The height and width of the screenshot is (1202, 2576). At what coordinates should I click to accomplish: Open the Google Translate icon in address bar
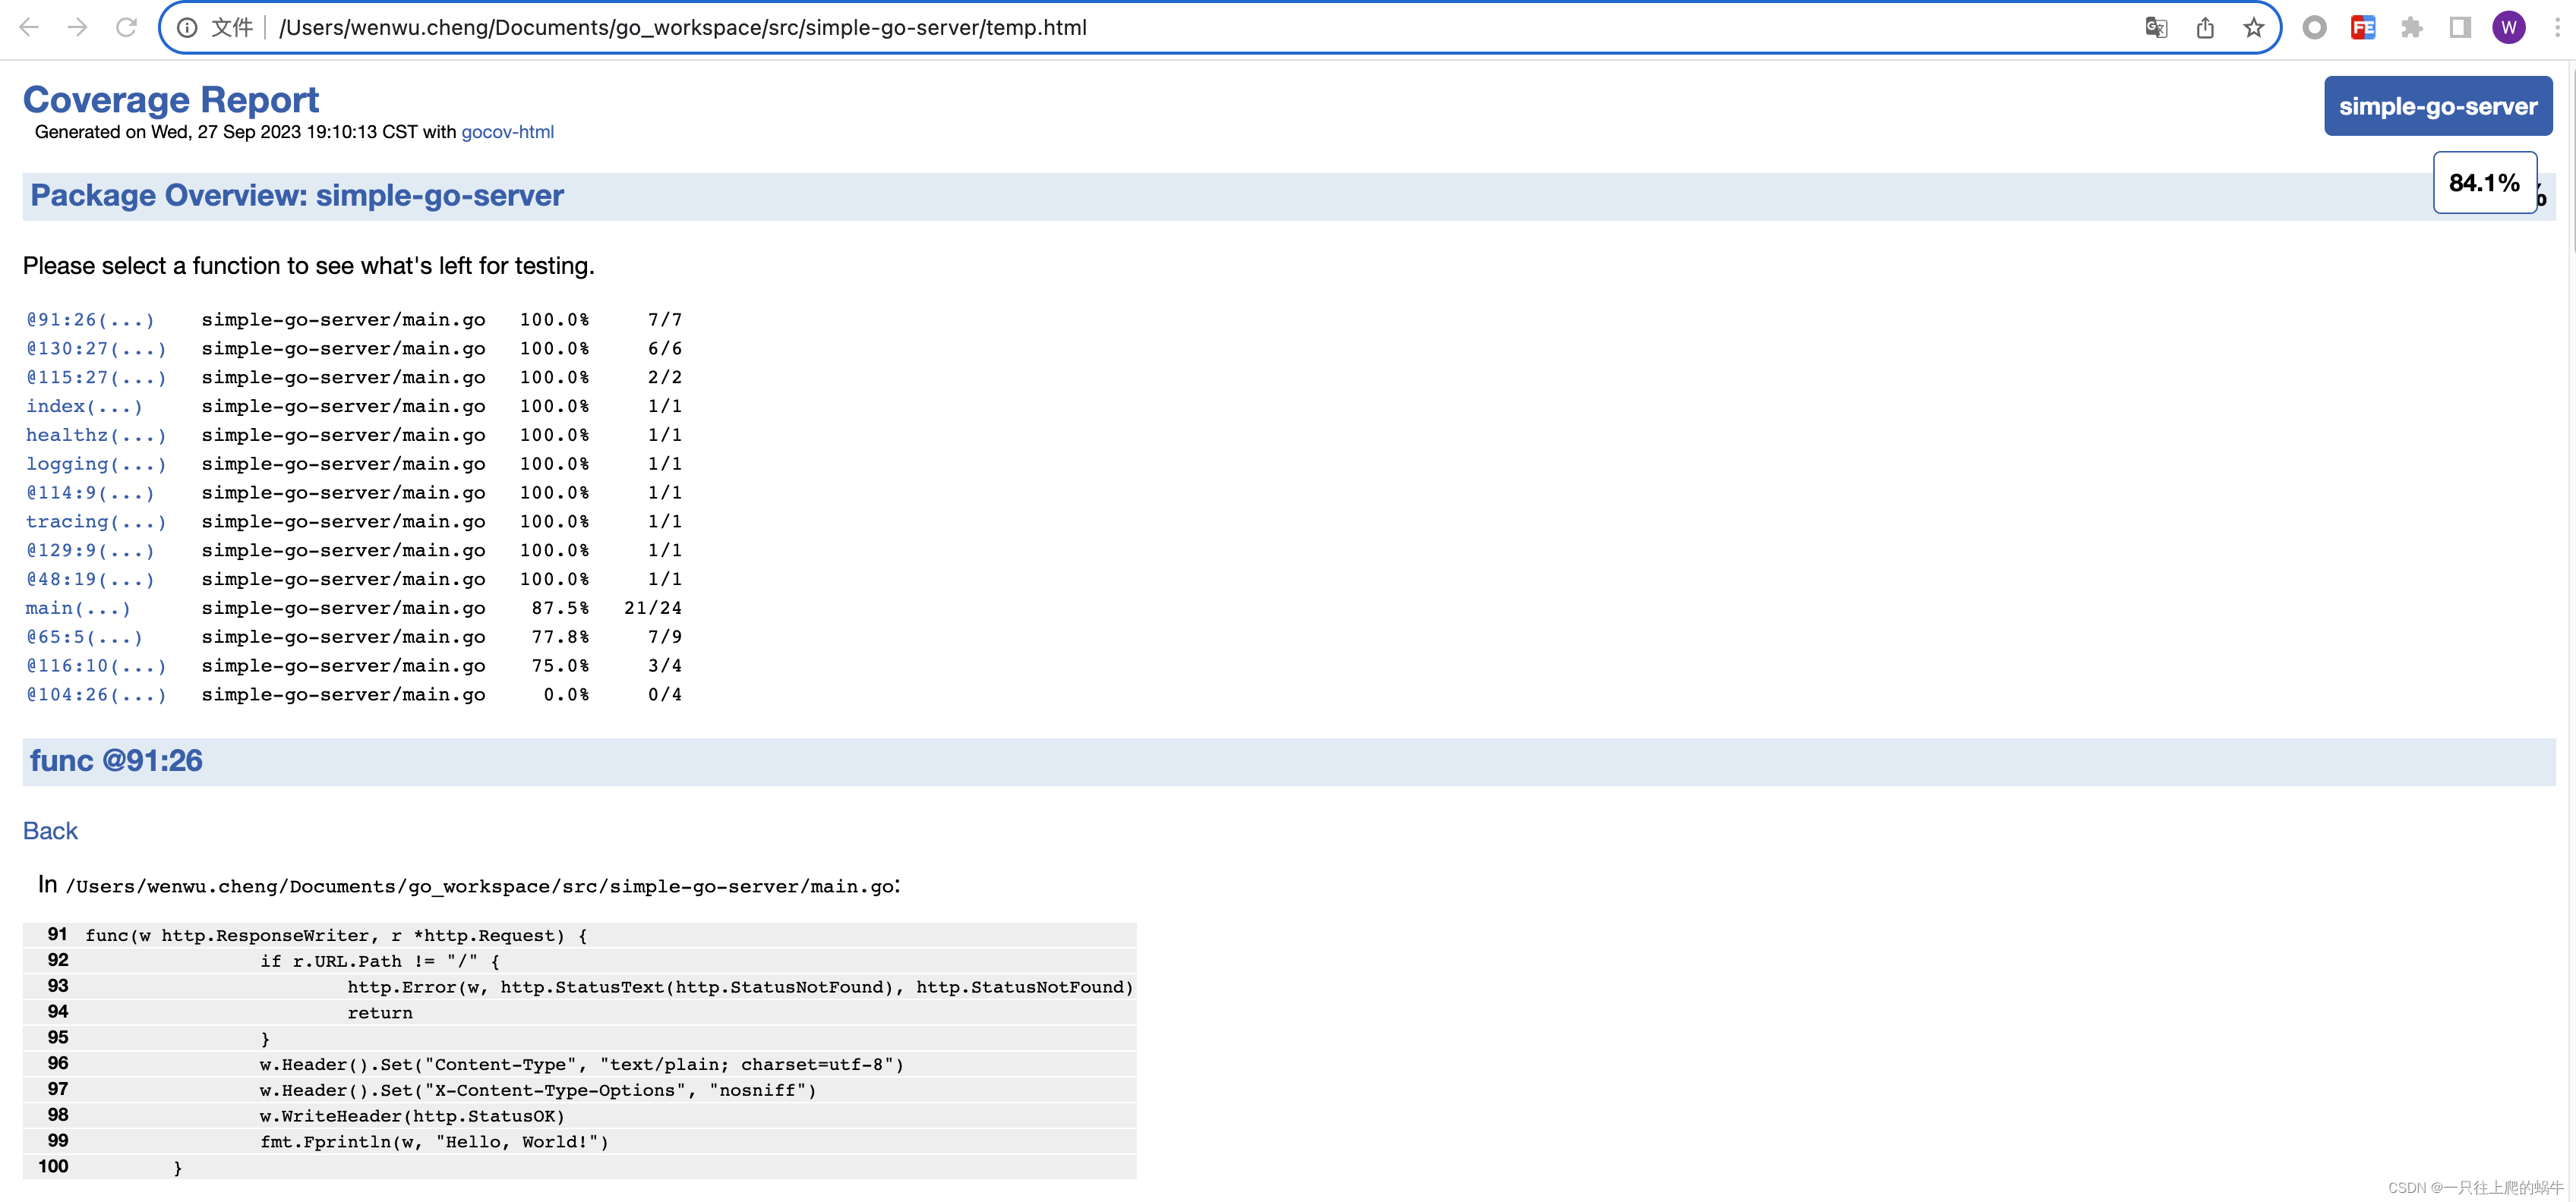[2157, 27]
